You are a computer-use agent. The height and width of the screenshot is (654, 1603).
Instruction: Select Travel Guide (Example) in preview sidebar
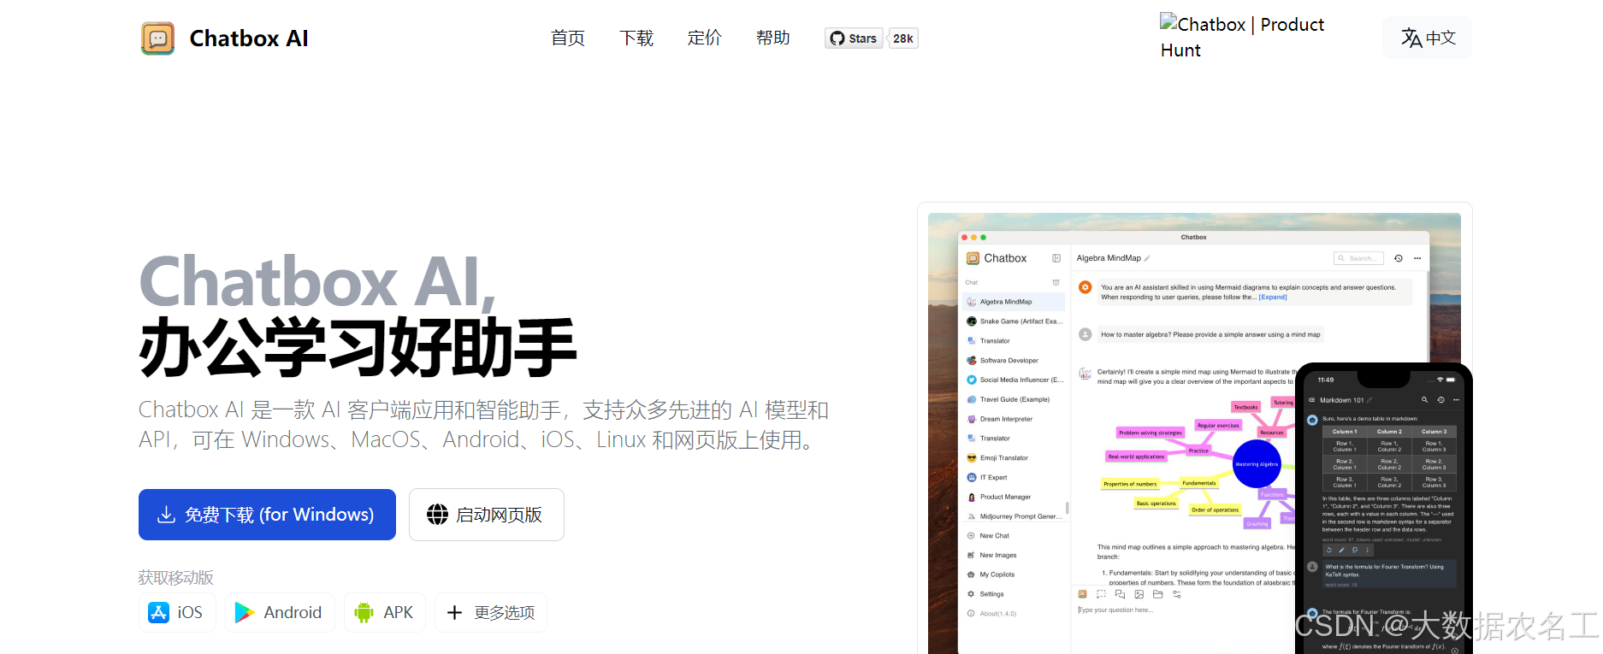coord(1014,399)
